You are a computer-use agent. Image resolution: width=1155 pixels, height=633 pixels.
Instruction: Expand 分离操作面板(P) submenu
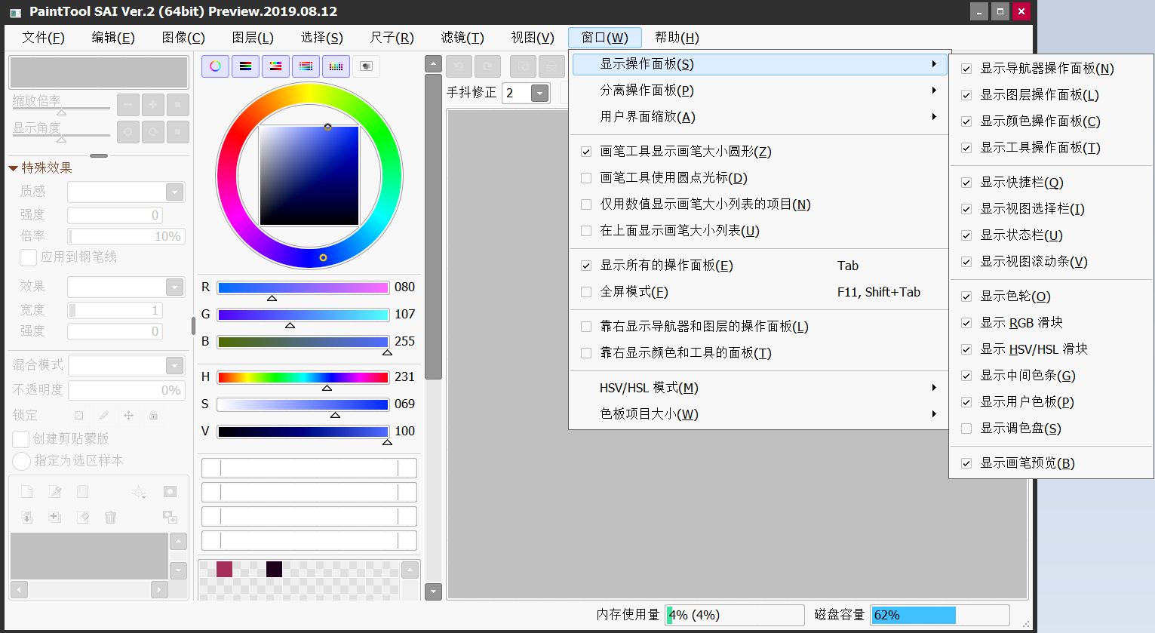point(758,91)
